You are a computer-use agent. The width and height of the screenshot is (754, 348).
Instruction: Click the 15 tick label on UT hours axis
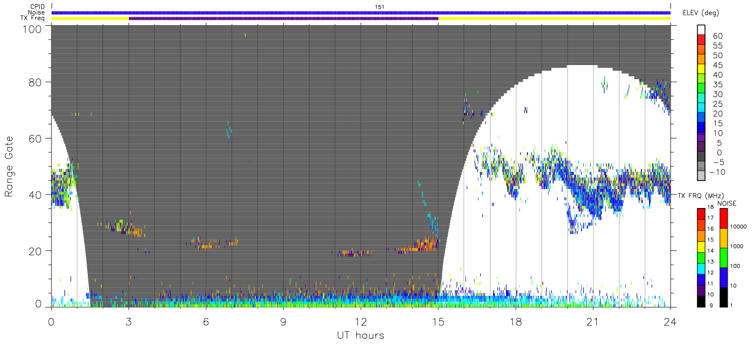click(x=438, y=321)
